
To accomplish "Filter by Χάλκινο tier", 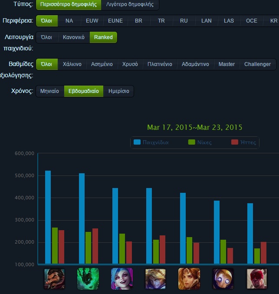I will 72,64.
